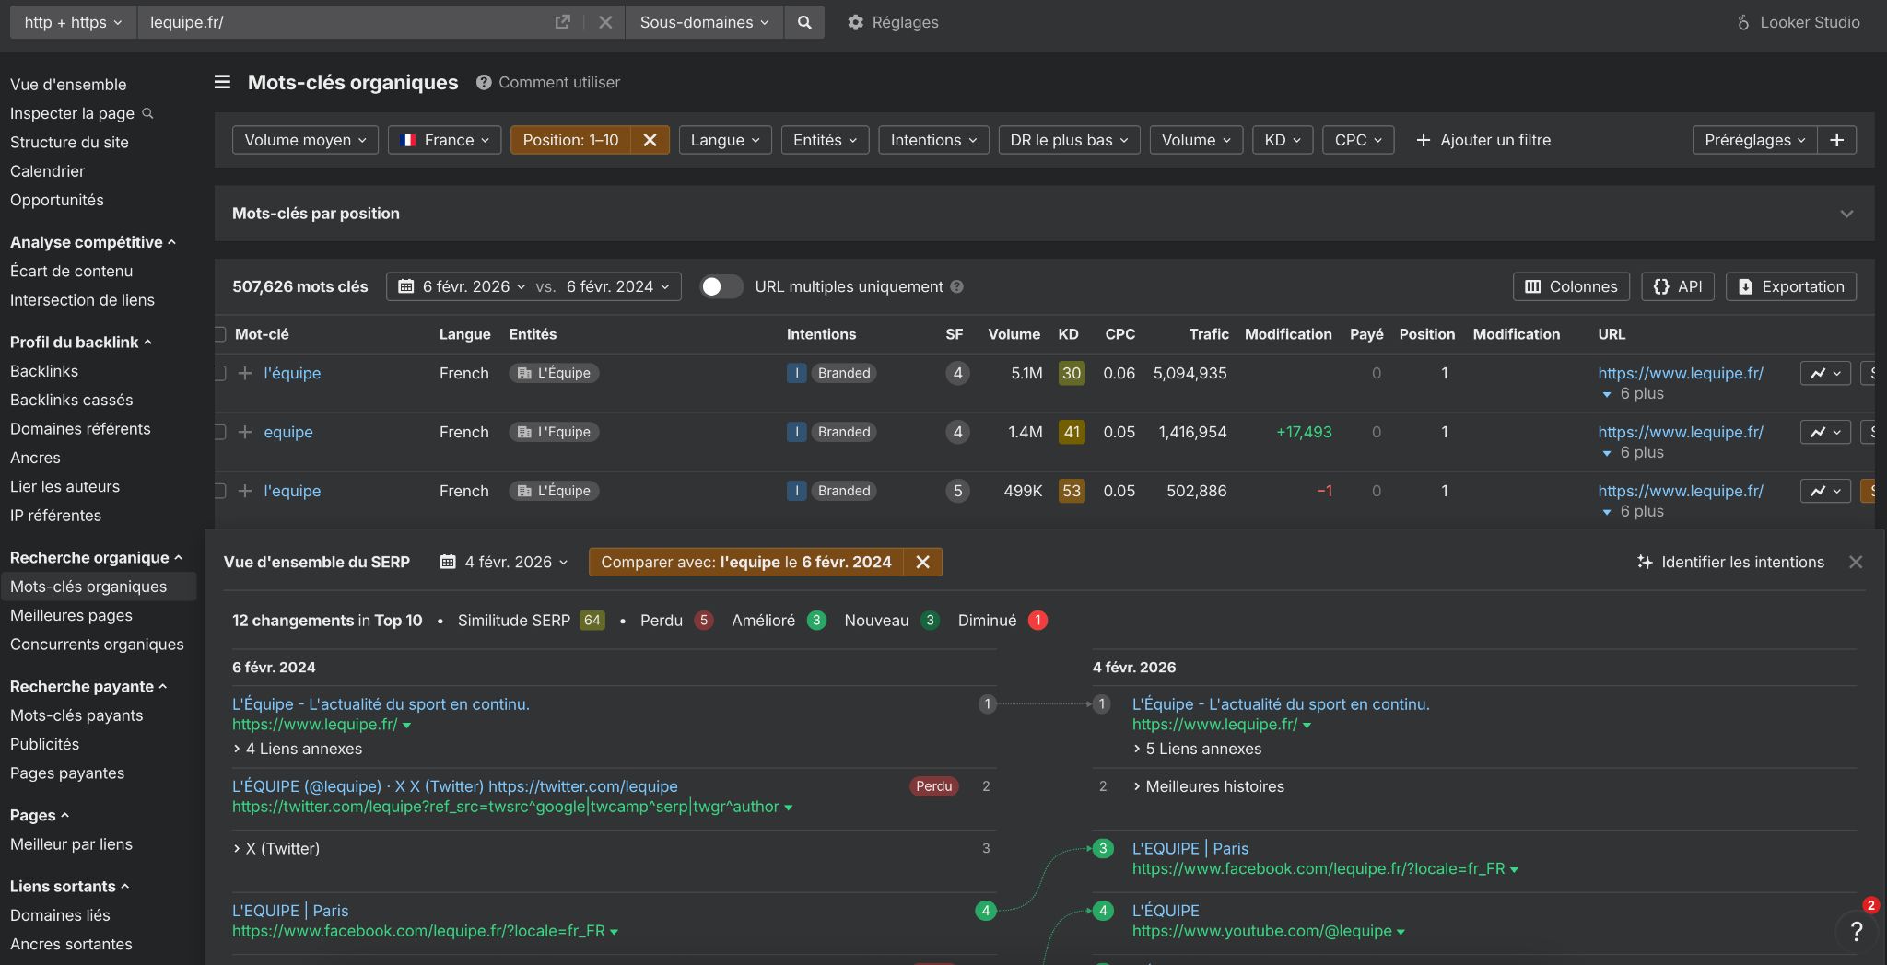Open Concurrents organiques in sidebar
The height and width of the screenshot is (965, 1887).
point(97,645)
